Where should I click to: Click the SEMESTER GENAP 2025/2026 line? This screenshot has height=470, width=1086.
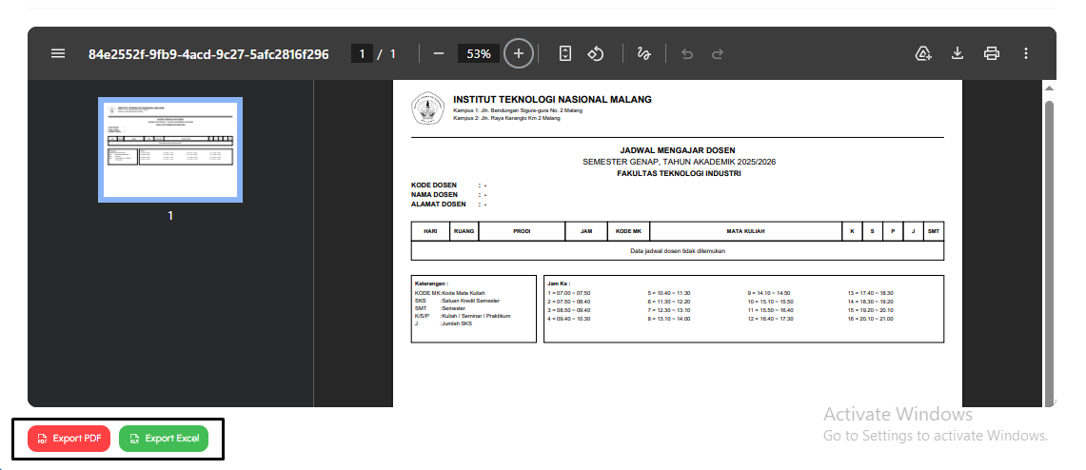pos(679,162)
